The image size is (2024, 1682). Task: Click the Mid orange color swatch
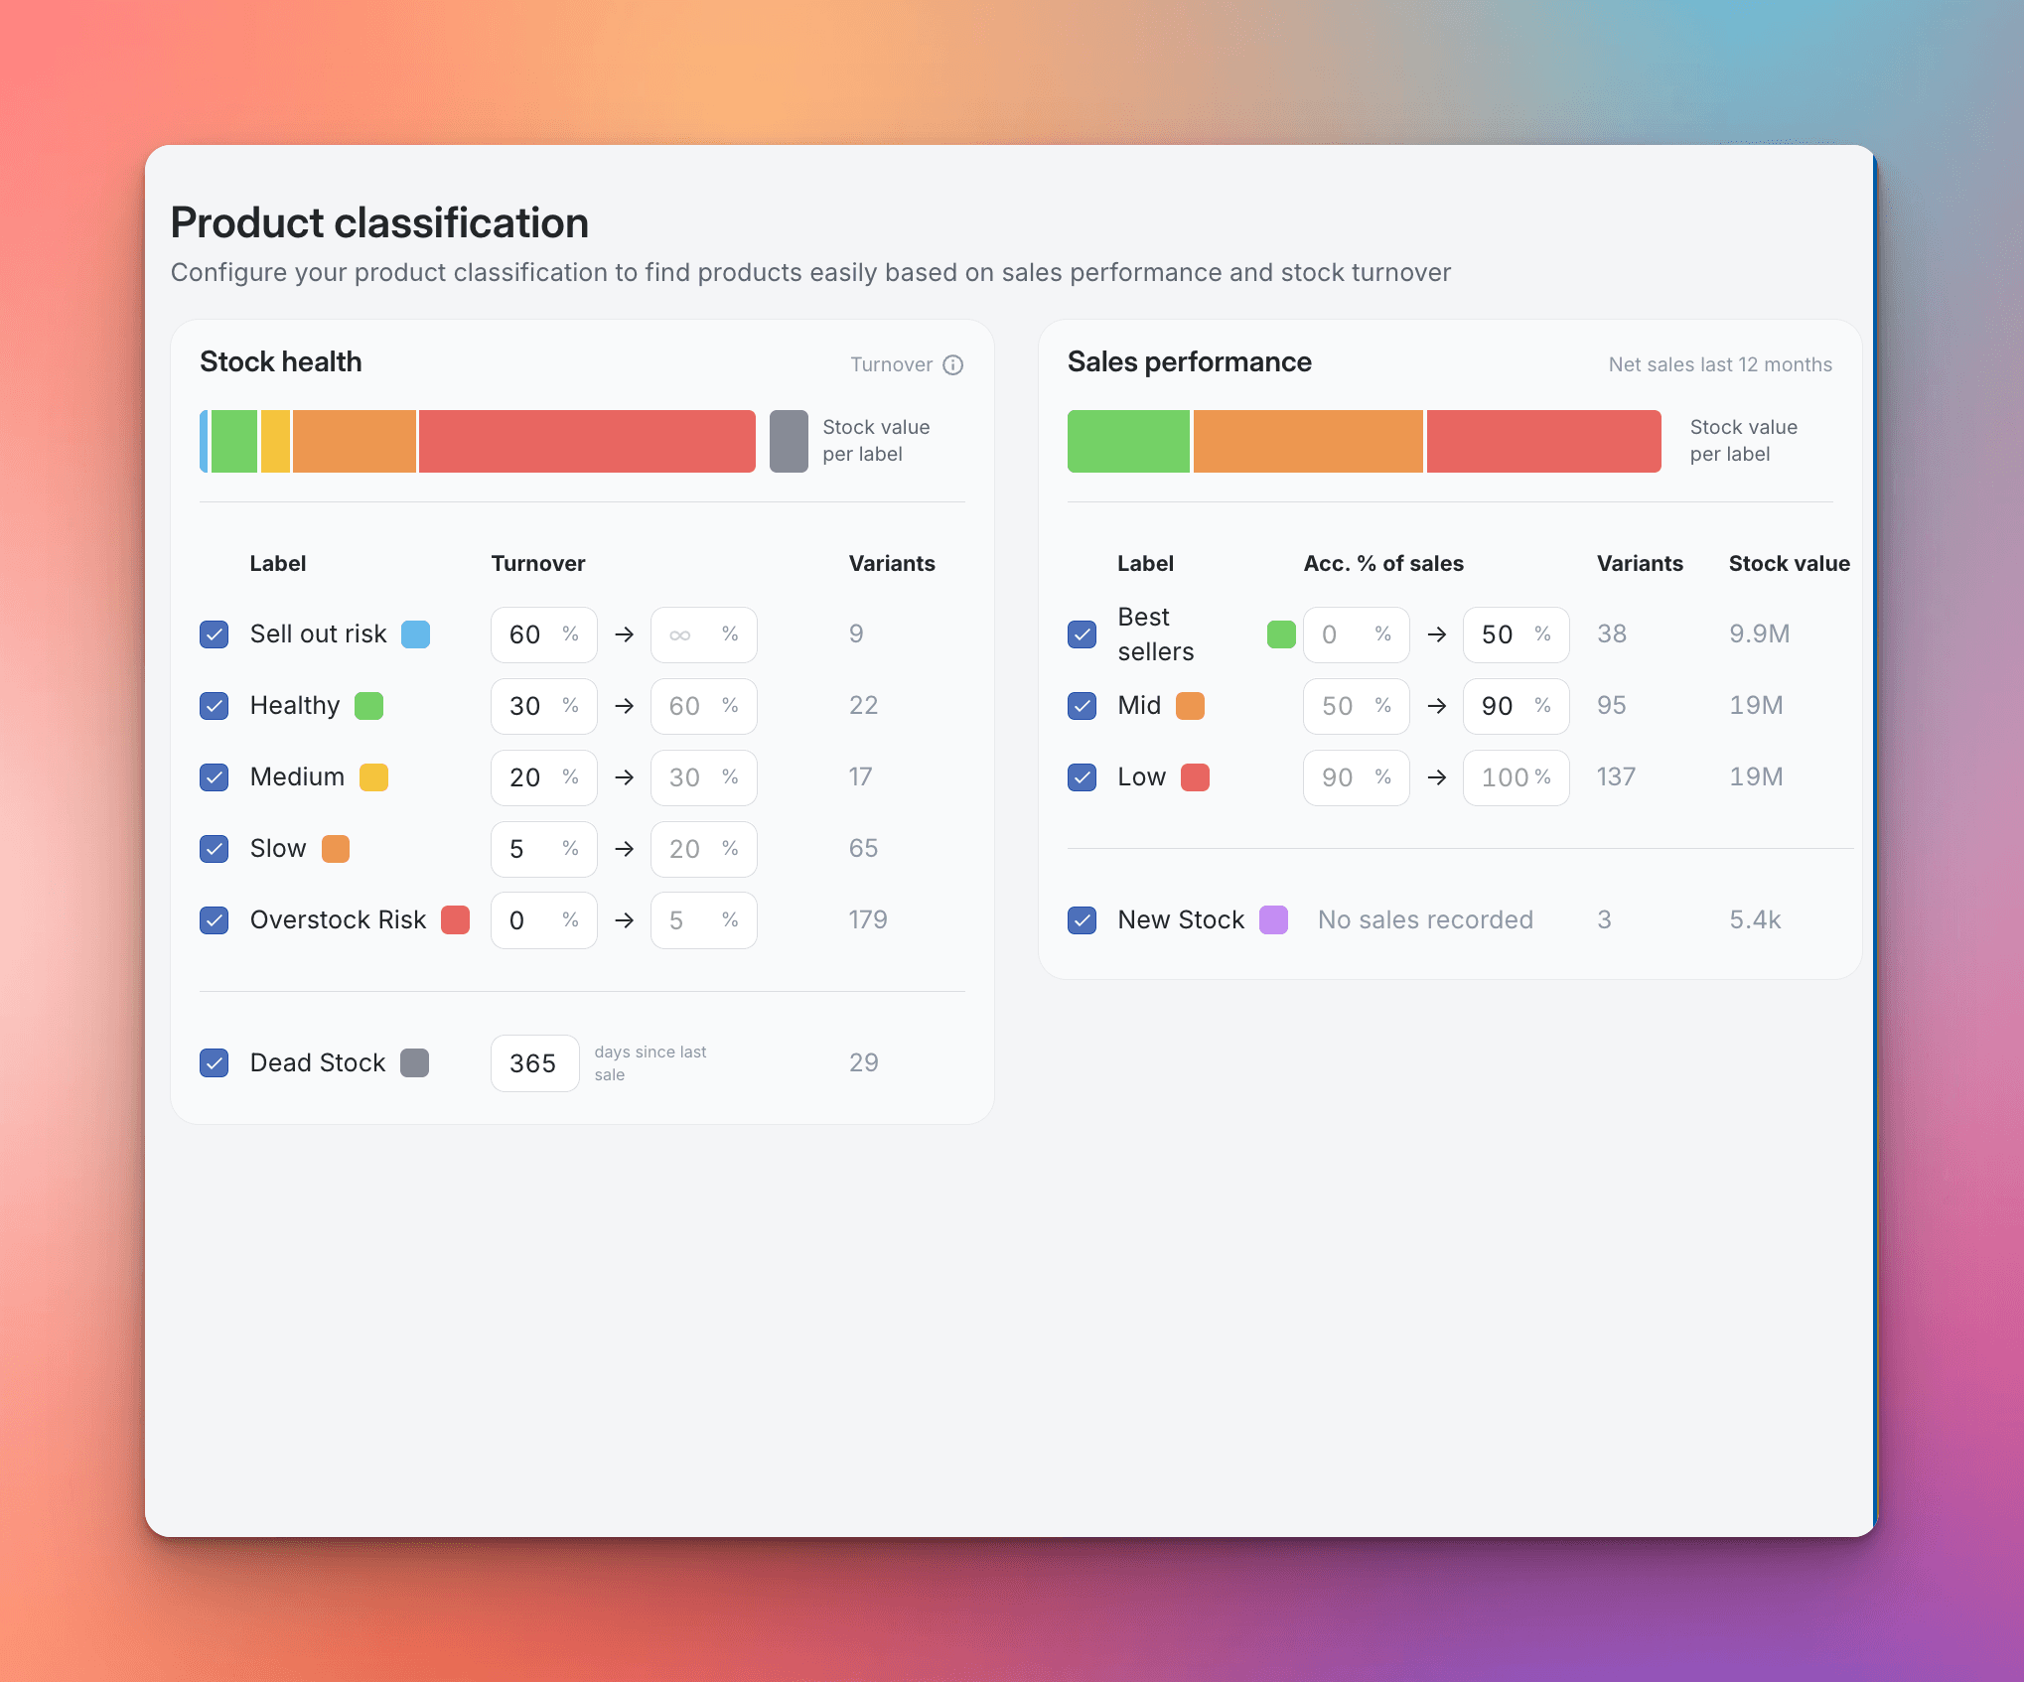1190,706
